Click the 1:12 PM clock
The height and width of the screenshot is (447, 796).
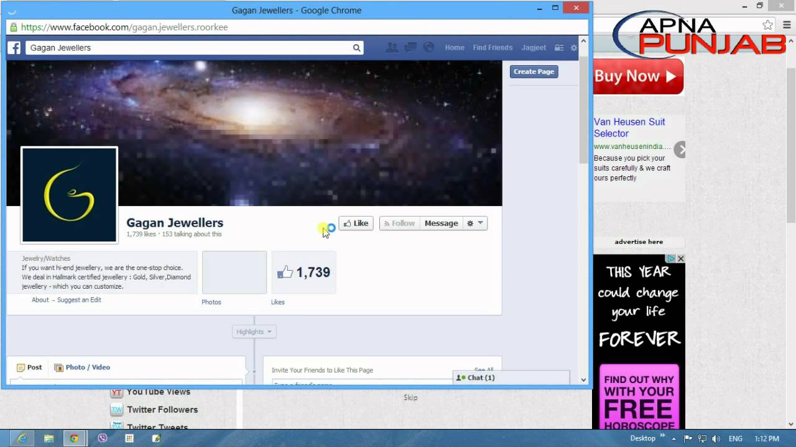(x=766, y=438)
